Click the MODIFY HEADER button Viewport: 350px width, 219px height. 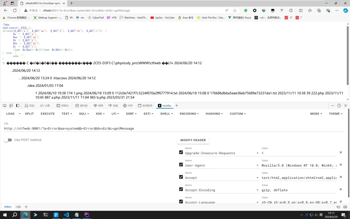tap(193, 140)
